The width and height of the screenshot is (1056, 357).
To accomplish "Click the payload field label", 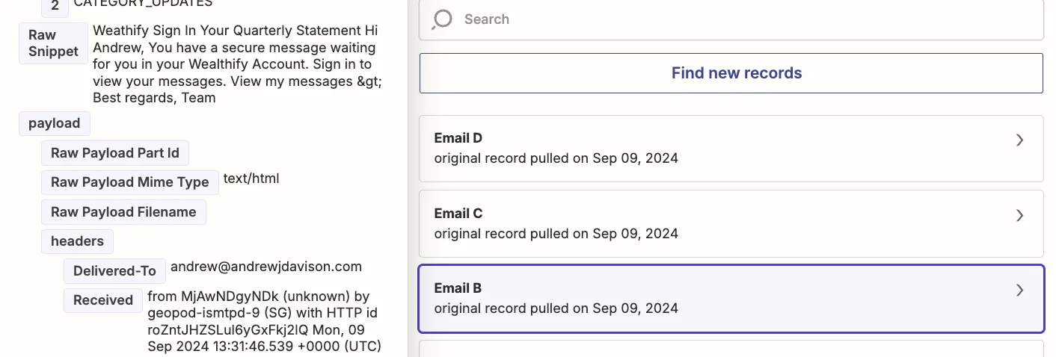I will [54, 123].
